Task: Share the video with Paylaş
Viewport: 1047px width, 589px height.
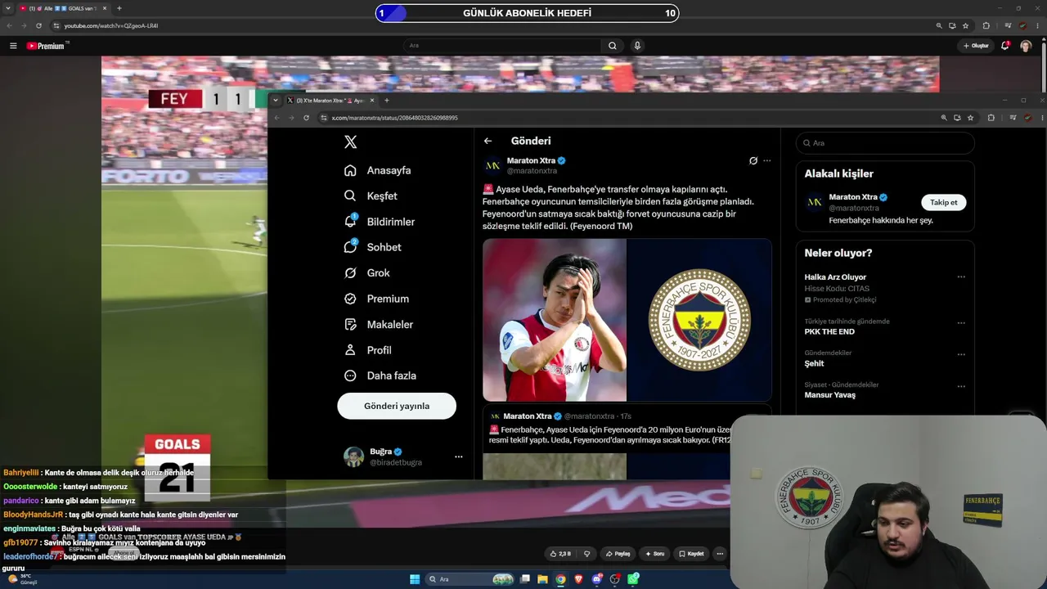Action: click(x=618, y=554)
